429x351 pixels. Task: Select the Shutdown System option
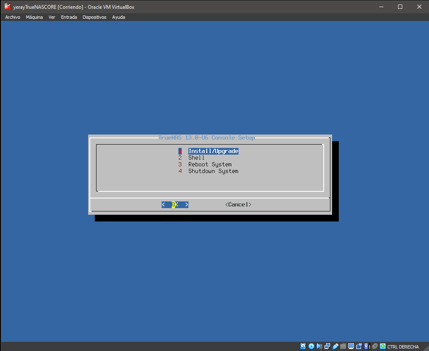pyautogui.click(x=213, y=171)
